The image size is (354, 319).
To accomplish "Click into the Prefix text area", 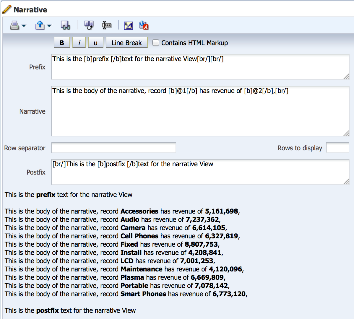I will point(200,66).
